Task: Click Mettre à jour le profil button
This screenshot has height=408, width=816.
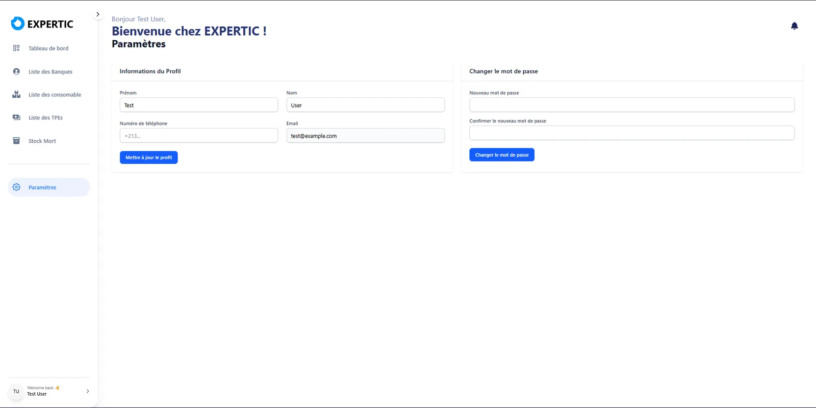Action: tap(148, 158)
